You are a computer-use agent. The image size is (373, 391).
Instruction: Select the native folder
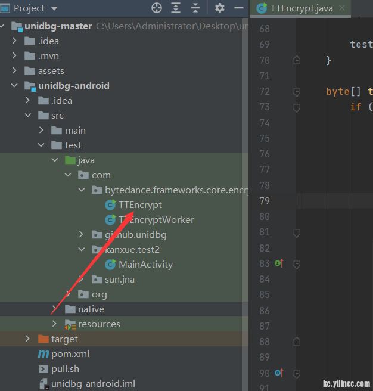(91, 309)
